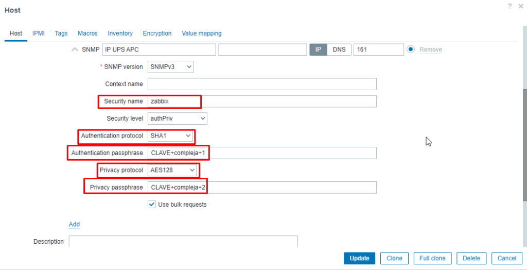
Task: Open the SNMP version dropdown
Action: click(x=170, y=66)
